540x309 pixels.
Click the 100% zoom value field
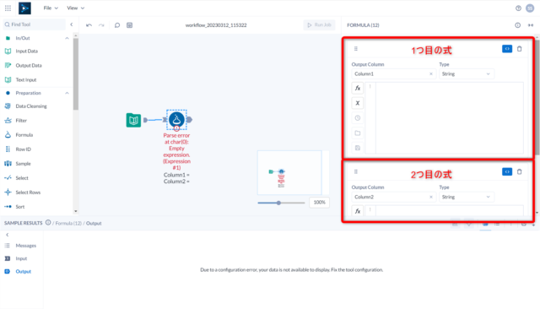pyautogui.click(x=319, y=203)
